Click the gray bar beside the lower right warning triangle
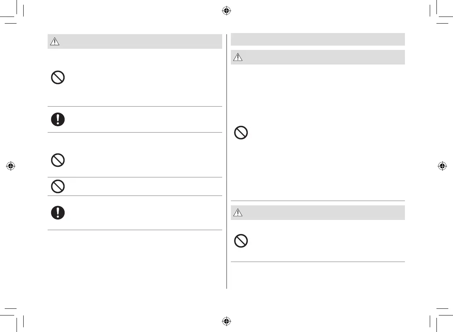The image size is (453, 332). click(323, 213)
